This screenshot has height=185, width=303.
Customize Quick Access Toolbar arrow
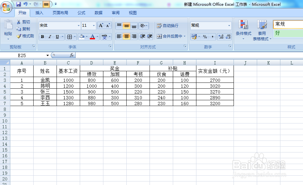[56, 4]
